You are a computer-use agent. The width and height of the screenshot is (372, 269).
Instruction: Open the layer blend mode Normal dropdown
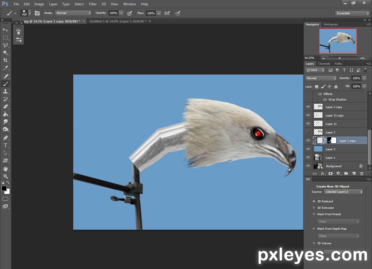321,78
